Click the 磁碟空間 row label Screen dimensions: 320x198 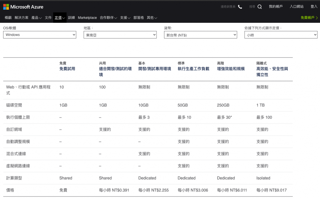(14, 105)
